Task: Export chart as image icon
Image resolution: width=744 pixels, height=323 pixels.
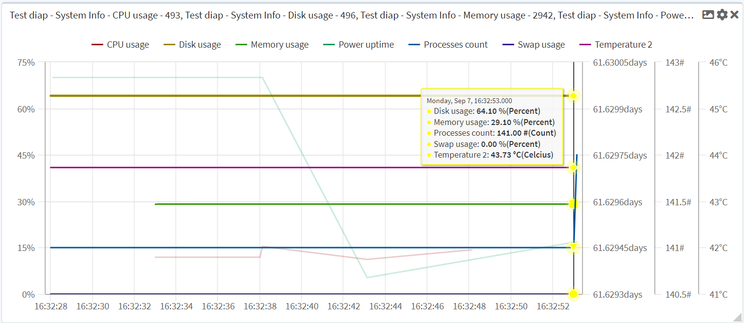Action: pos(708,15)
